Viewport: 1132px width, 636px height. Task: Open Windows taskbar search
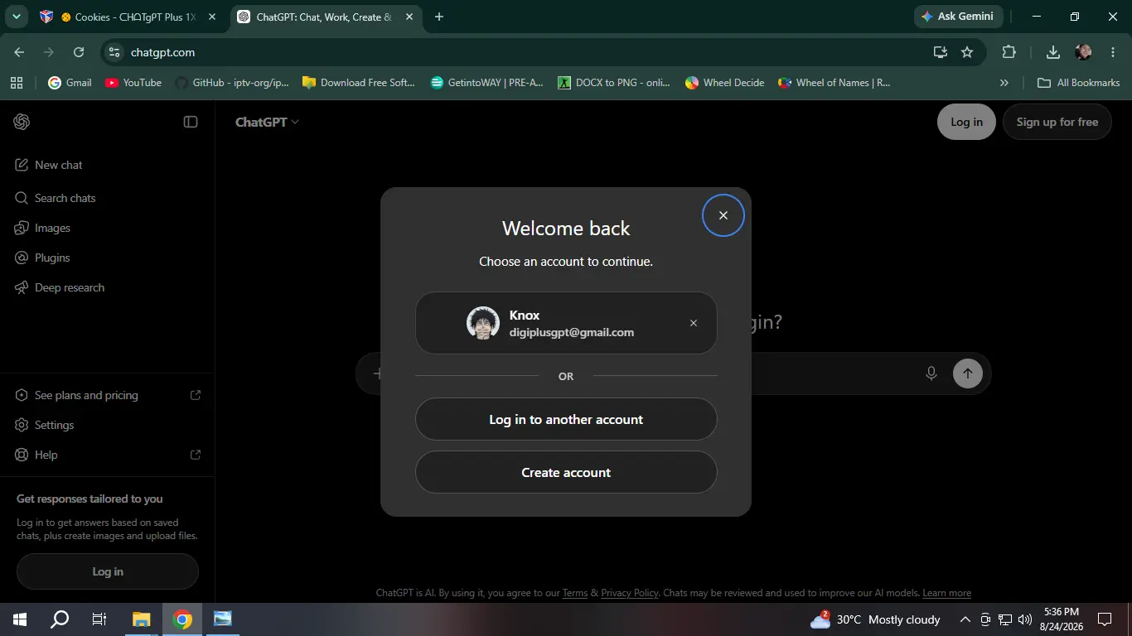tap(60, 619)
